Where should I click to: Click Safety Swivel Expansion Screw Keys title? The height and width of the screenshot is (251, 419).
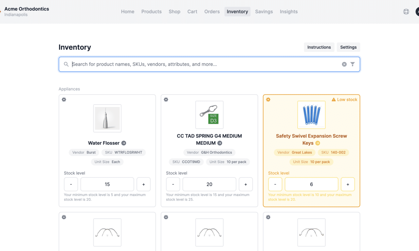coord(311,140)
